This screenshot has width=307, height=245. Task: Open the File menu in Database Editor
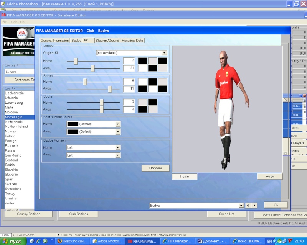tap(5, 22)
